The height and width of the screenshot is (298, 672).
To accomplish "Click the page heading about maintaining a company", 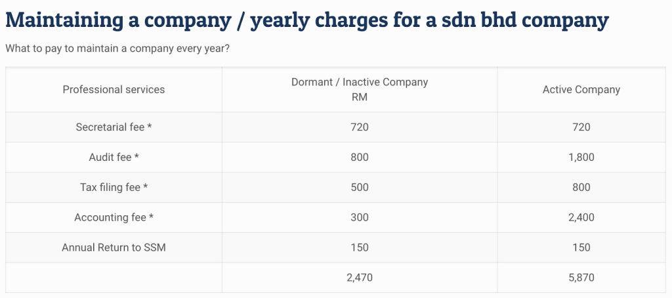I will coord(306,20).
